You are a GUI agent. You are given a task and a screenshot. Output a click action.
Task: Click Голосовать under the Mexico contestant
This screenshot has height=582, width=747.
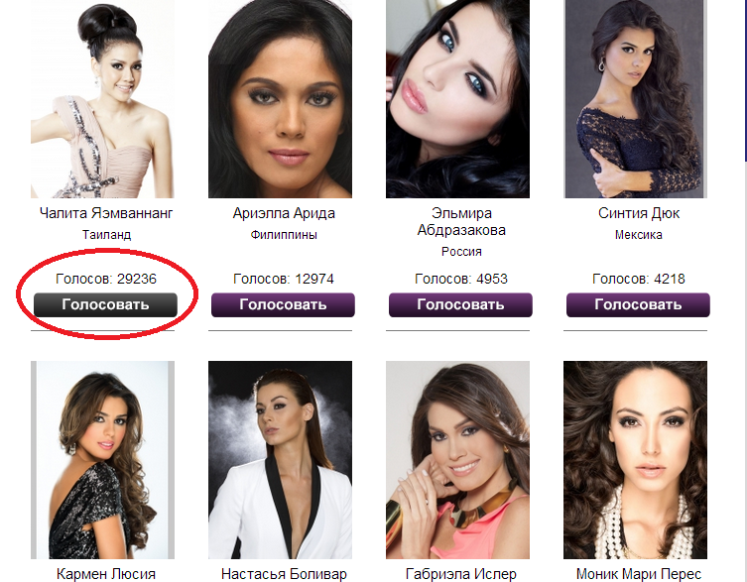(x=638, y=304)
